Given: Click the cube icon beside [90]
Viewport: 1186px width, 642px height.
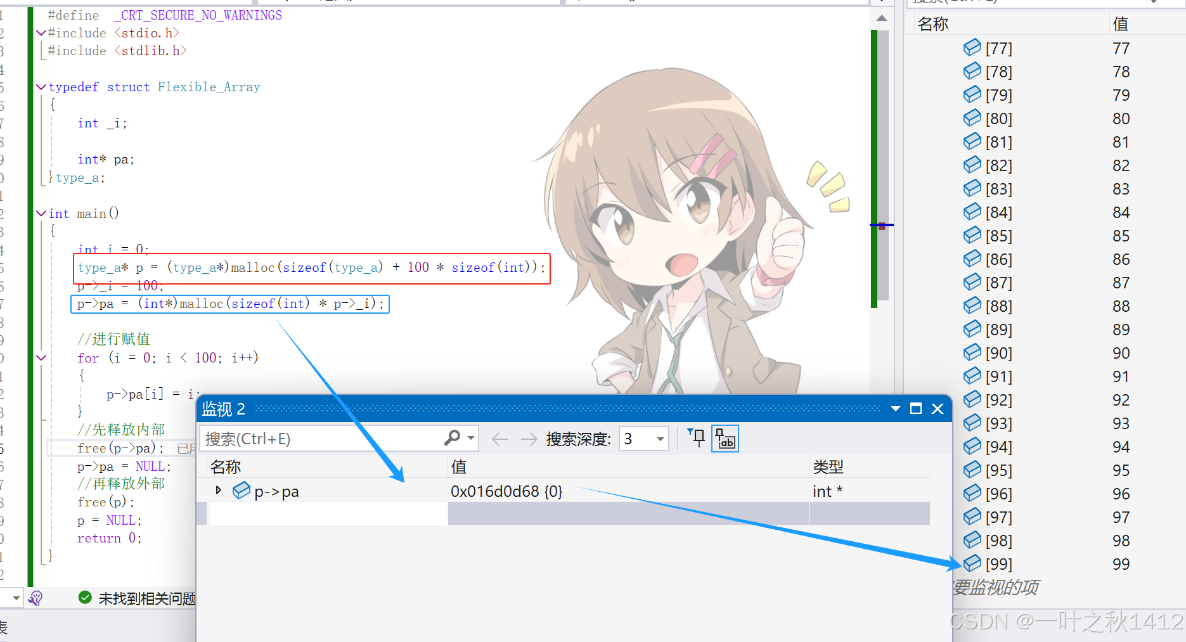Looking at the screenshot, I should click(972, 352).
